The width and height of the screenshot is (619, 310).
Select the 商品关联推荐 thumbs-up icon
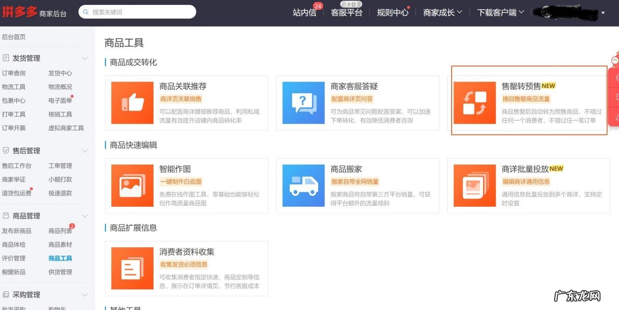click(x=132, y=102)
